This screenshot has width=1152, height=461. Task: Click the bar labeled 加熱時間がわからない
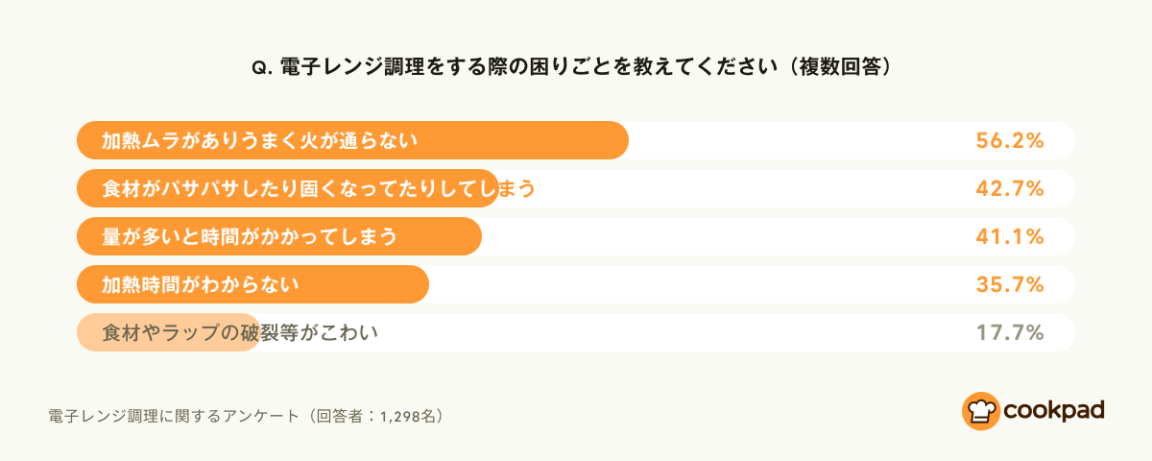(x=252, y=284)
